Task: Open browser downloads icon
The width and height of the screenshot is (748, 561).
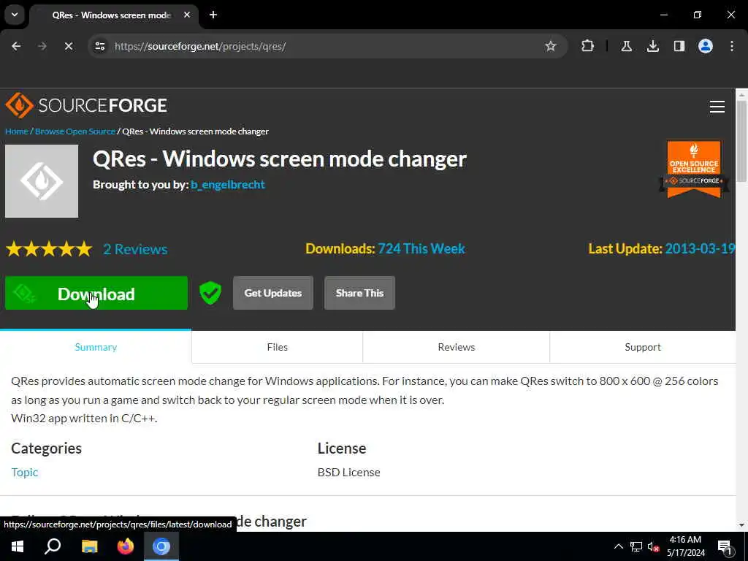Action: coord(652,46)
